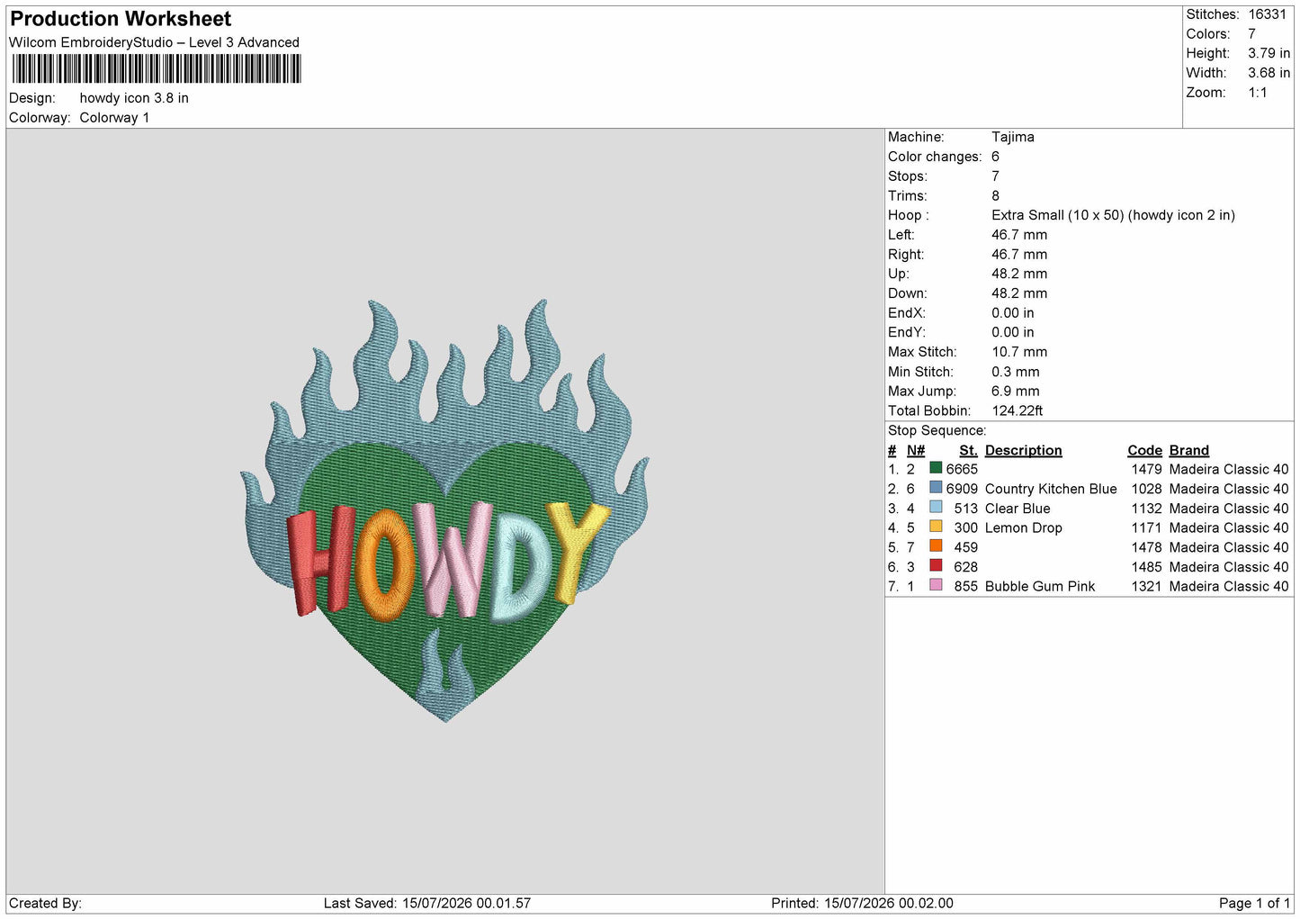Image resolution: width=1300 pixels, height=919 pixels.
Task: Click the St. column header
Action: [968, 450]
